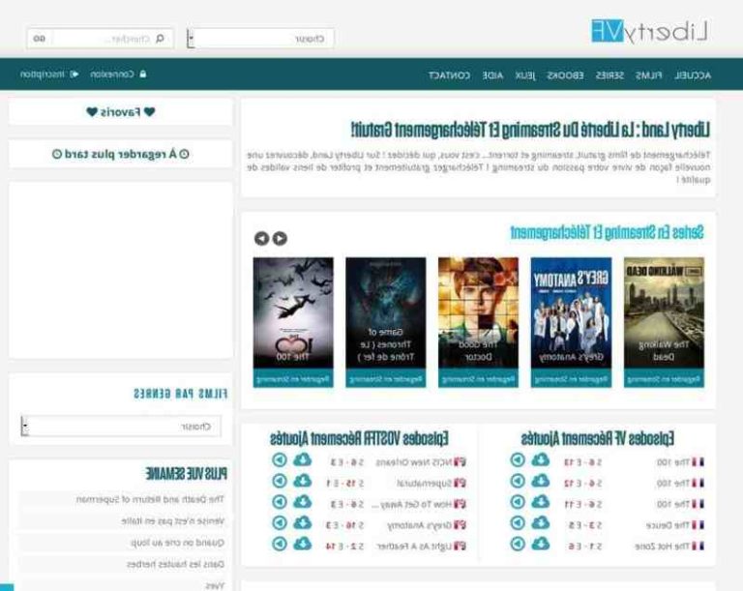The width and height of the screenshot is (743, 591).
Task: Open the JEUX menu item
Action: (x=524, y=75)
